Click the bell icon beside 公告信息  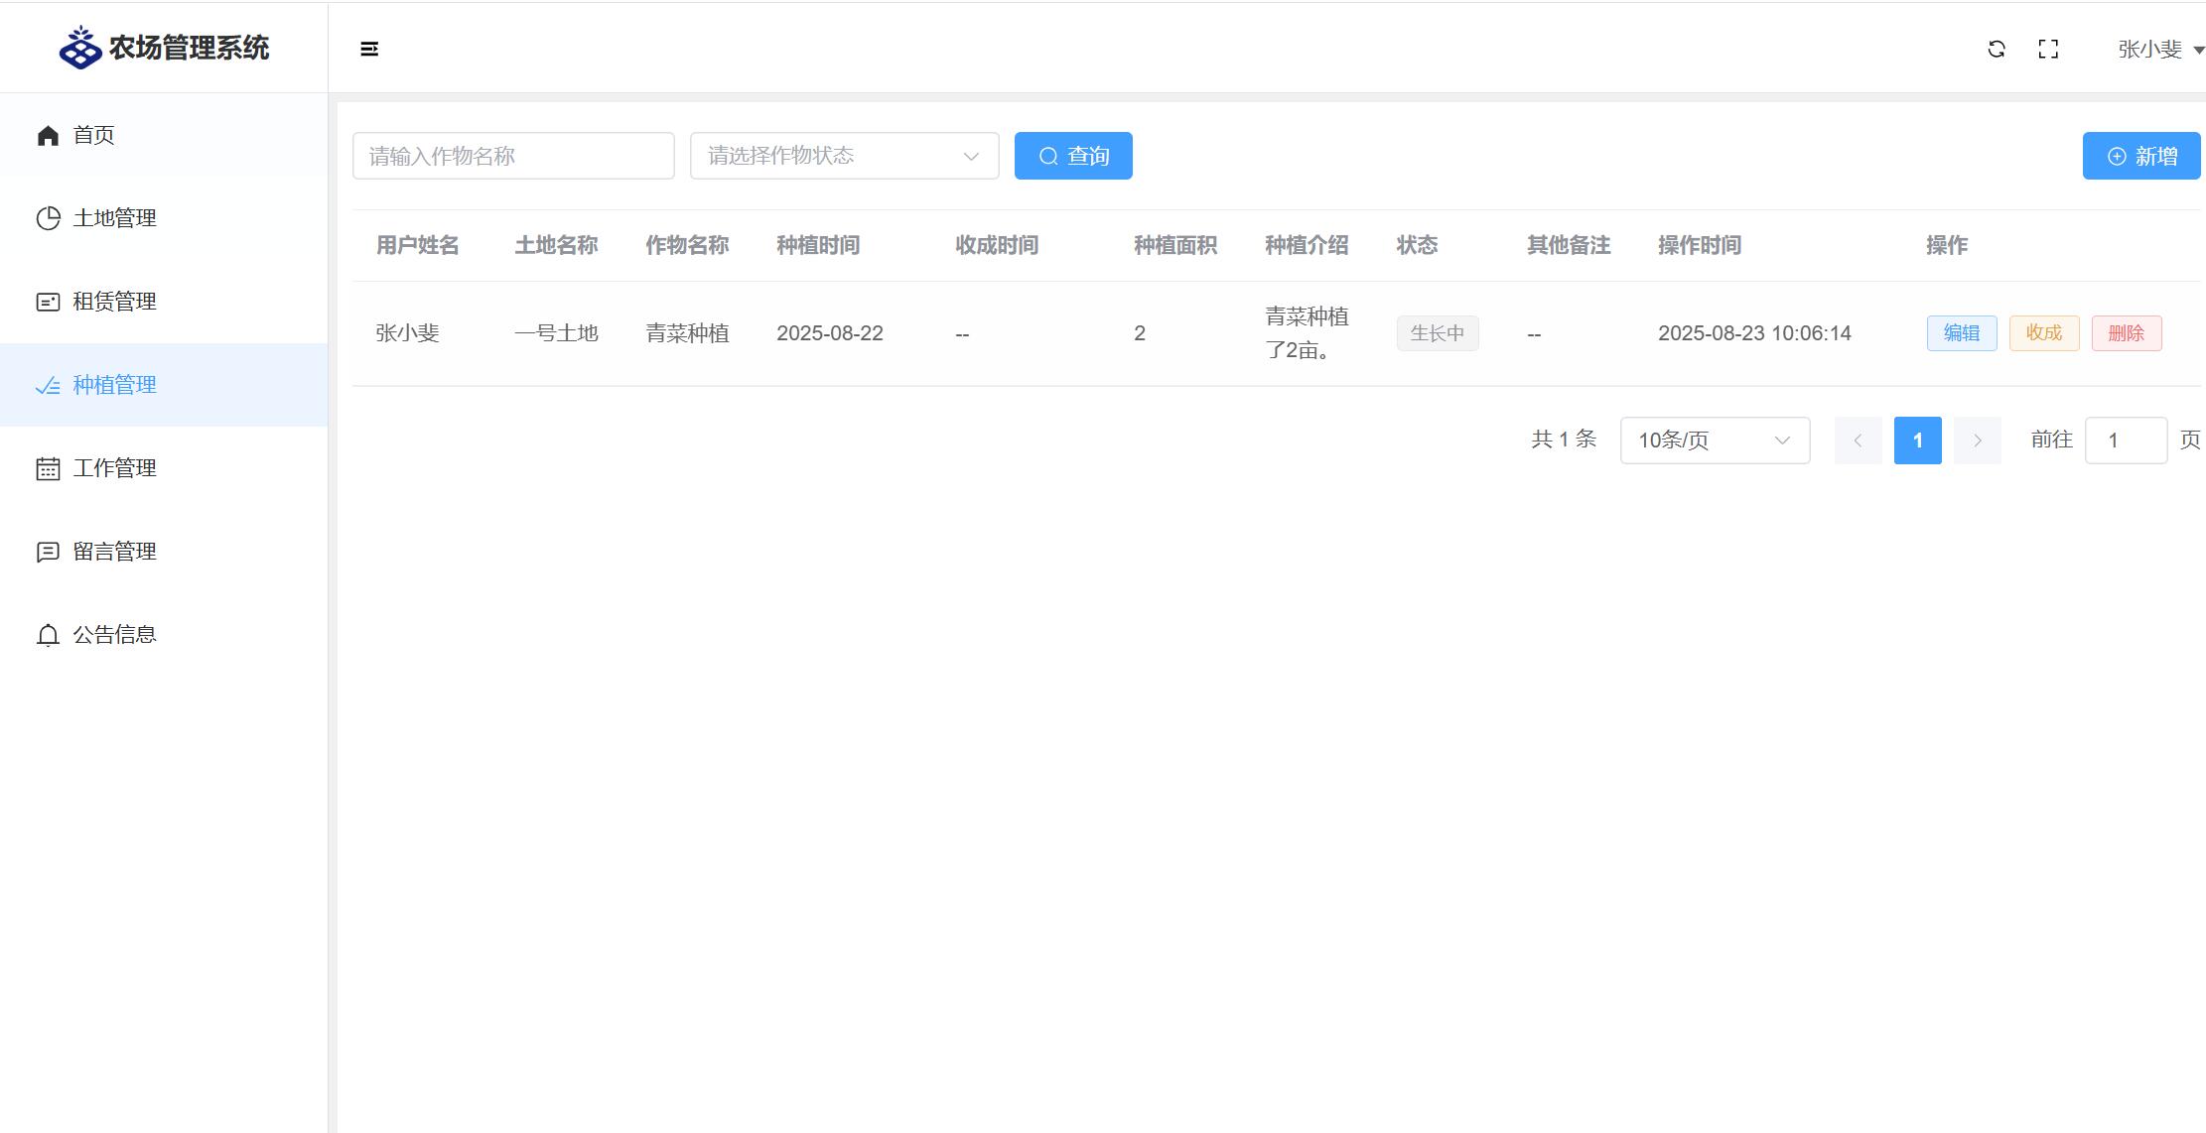(48, 635)
